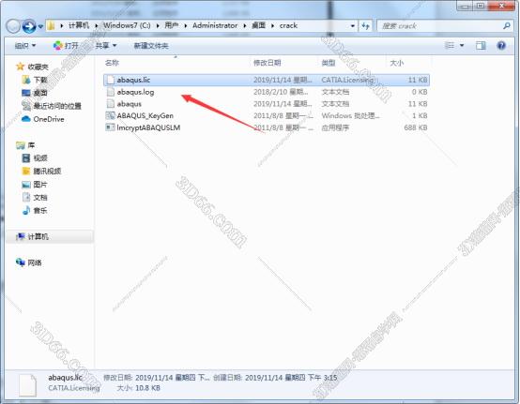Select the lmcryptABAQUSLM application file

143,127
